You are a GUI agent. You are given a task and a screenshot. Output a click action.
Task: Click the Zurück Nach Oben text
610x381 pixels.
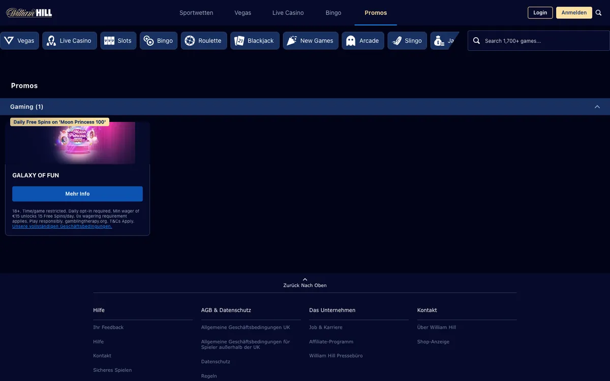pyautogui.click(x=305, y=285)
